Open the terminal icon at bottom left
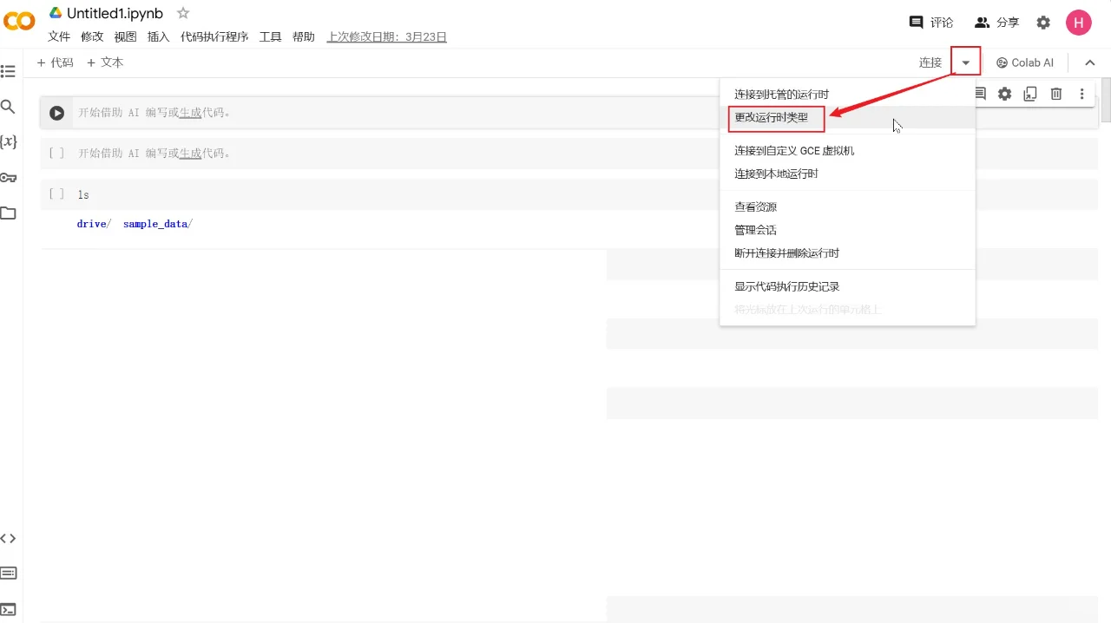Image resolution: width=1111 pixels, height=623 pixels. coord(8,609)
